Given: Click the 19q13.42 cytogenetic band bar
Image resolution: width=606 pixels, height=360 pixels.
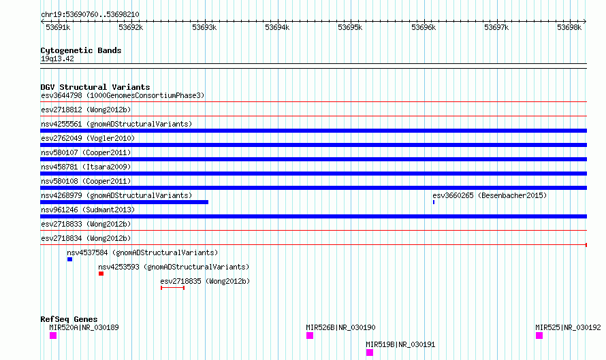Looking at the screenshot, I should pos(313,66).
